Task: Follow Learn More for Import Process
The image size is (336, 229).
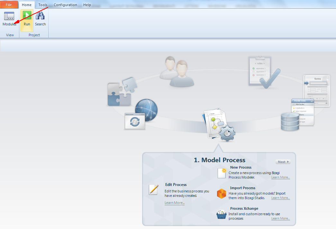Action: 280,198
